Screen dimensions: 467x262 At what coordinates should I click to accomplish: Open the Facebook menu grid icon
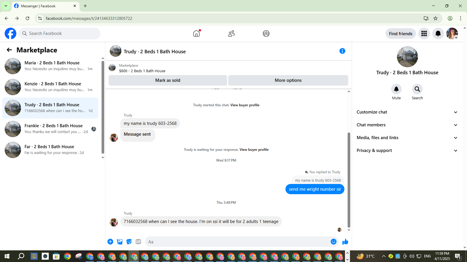[424, 33]
